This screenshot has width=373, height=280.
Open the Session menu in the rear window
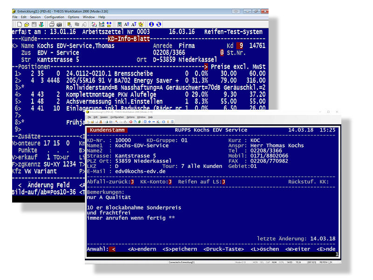tap(35, 17)
